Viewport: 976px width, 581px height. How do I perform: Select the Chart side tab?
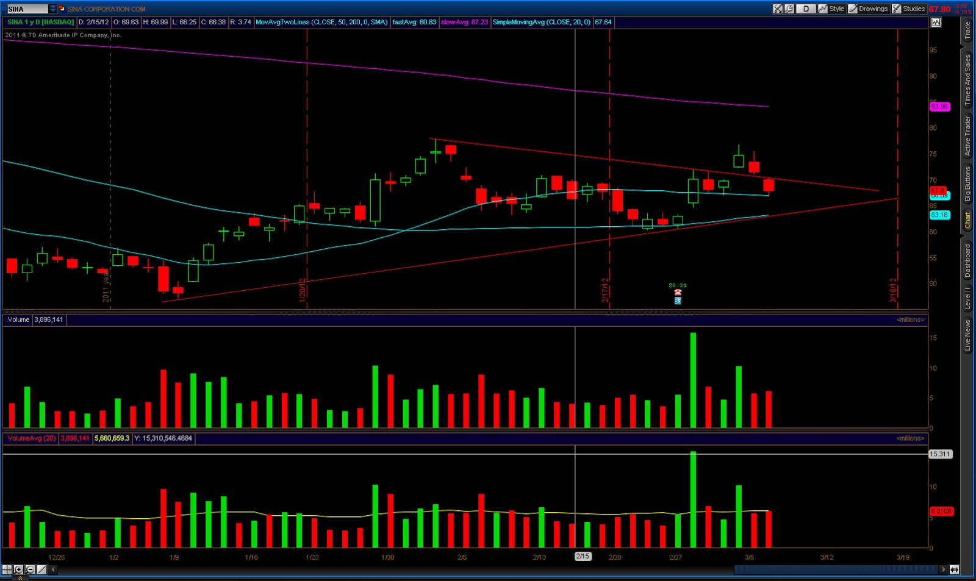coord(967,221)
